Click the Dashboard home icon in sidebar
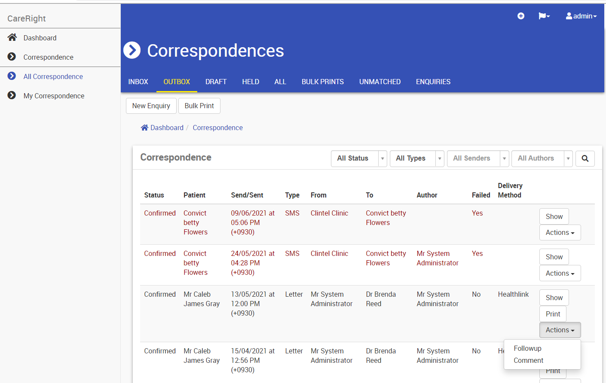 point(12,37)
